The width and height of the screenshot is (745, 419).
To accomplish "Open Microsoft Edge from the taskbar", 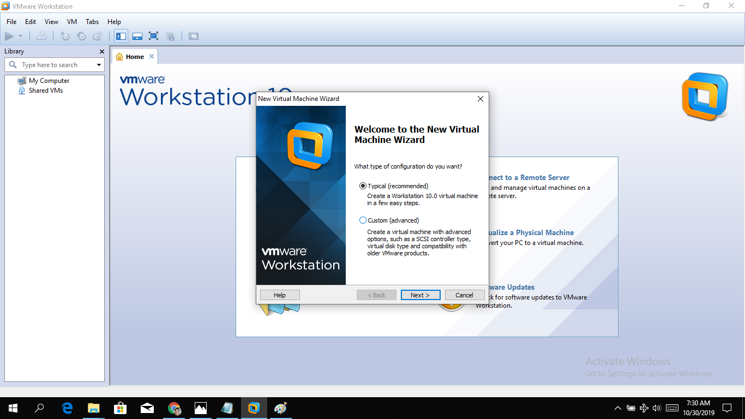I will pos(67,408).
